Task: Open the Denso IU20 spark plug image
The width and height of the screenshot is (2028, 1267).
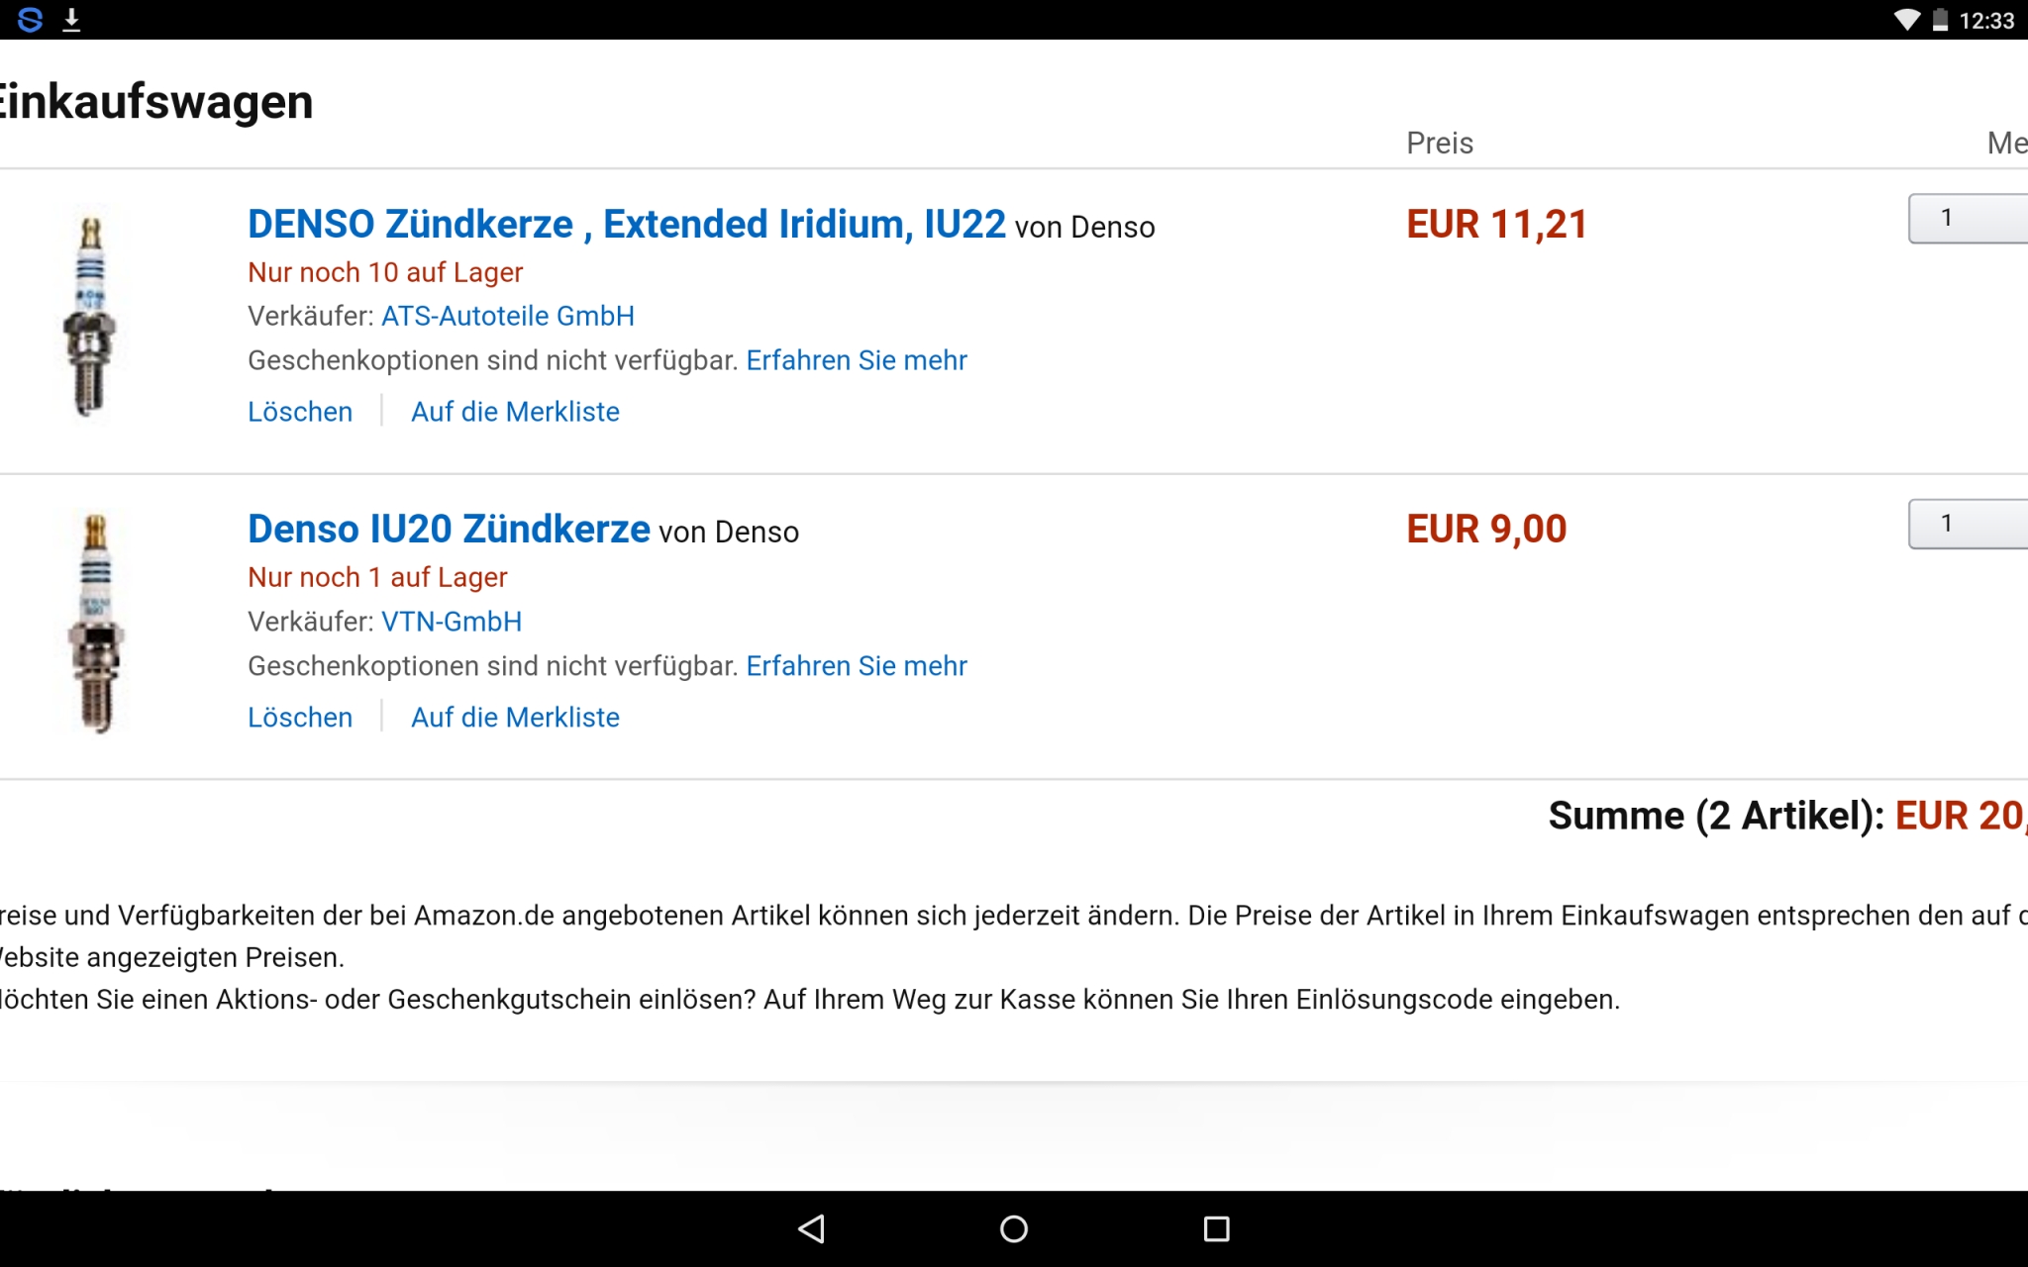Action: tap(96, 622)
